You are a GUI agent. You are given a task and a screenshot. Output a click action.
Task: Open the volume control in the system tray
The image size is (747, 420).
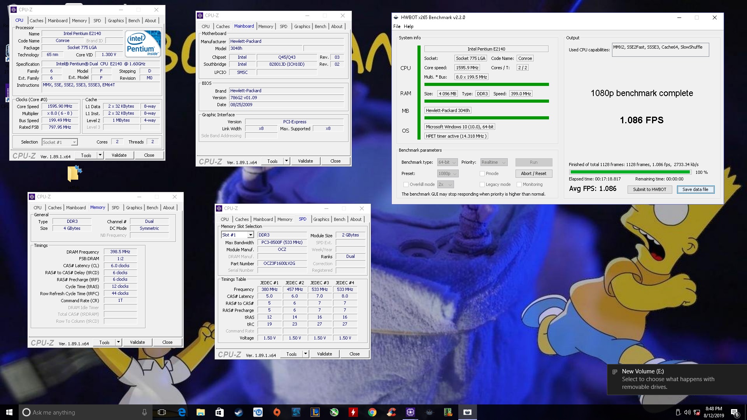coord(687,412)
